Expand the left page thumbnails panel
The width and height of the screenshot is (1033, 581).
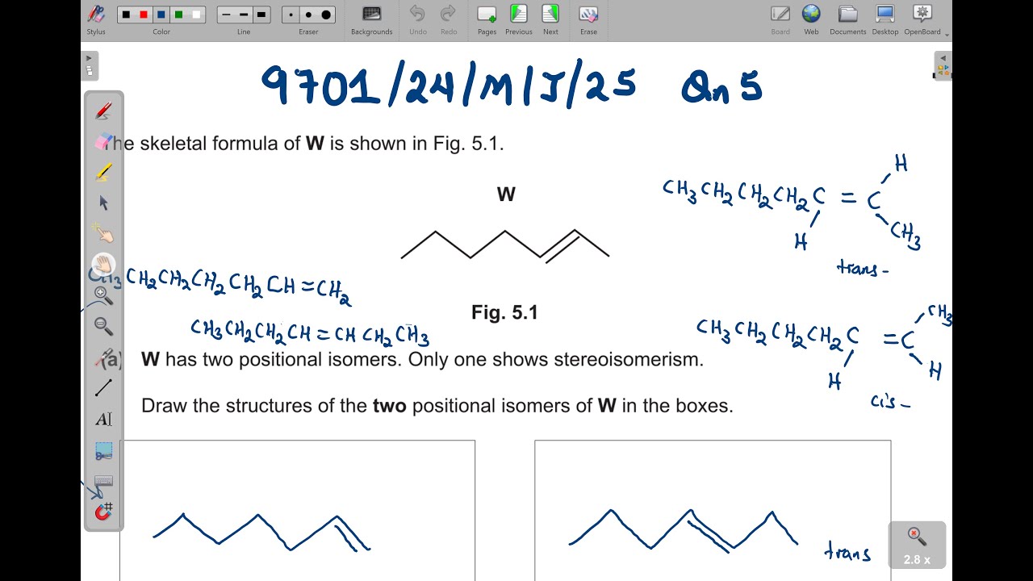[90, 65]
